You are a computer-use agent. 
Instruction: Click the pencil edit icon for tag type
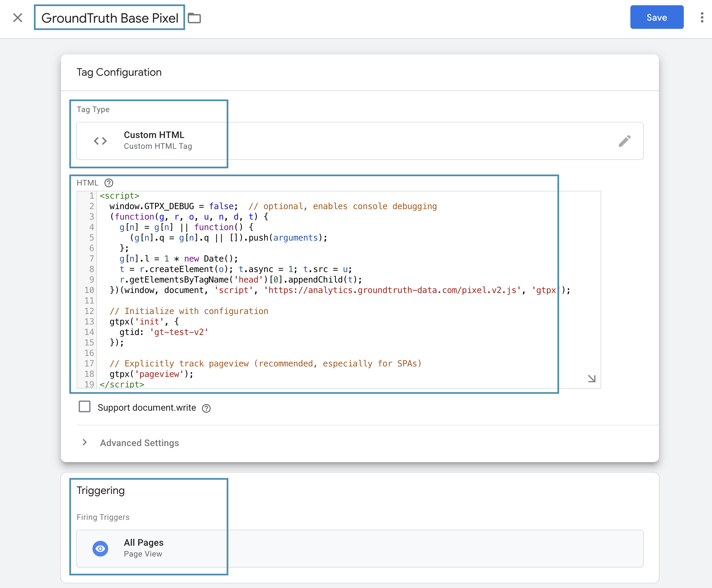click(624, 141)
